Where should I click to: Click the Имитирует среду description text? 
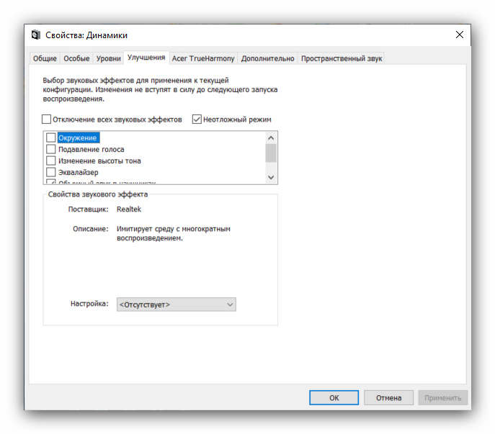pos(174,233)
